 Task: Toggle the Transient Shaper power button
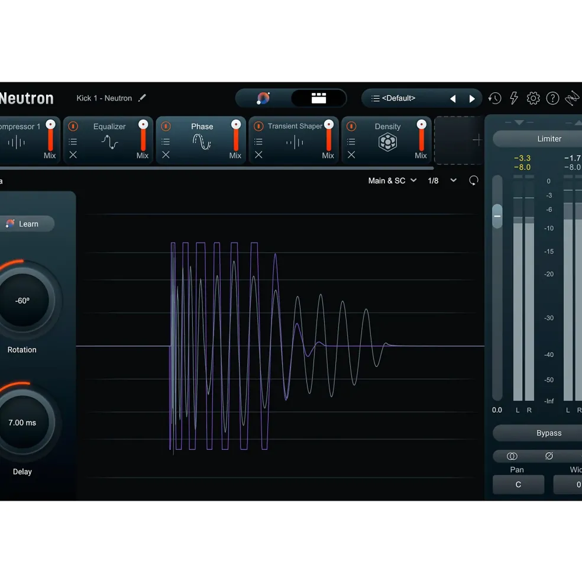(258, 127)
